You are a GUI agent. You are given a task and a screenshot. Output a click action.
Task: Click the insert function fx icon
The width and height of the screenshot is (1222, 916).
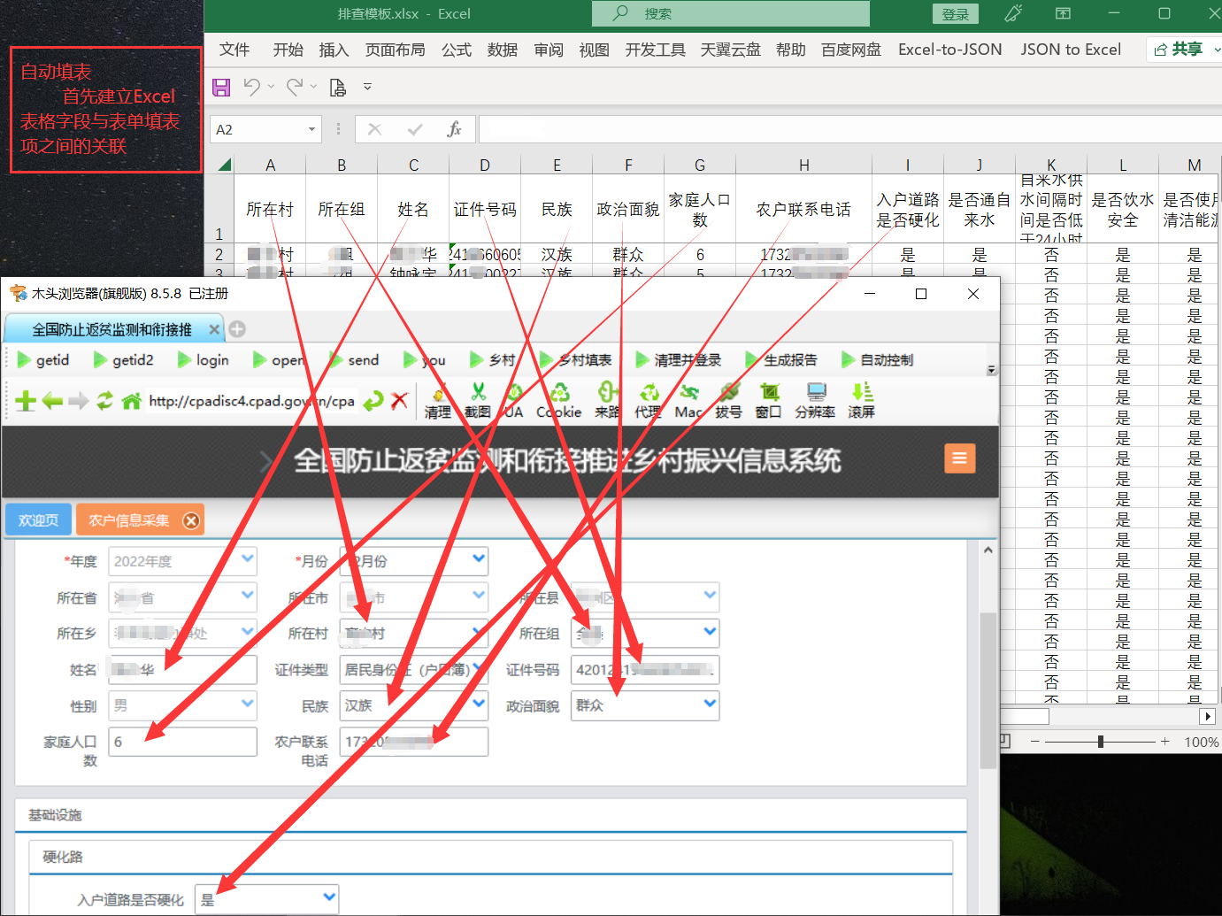click(x=454, y=129)
